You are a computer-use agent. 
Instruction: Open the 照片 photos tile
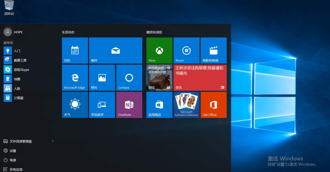102,78
